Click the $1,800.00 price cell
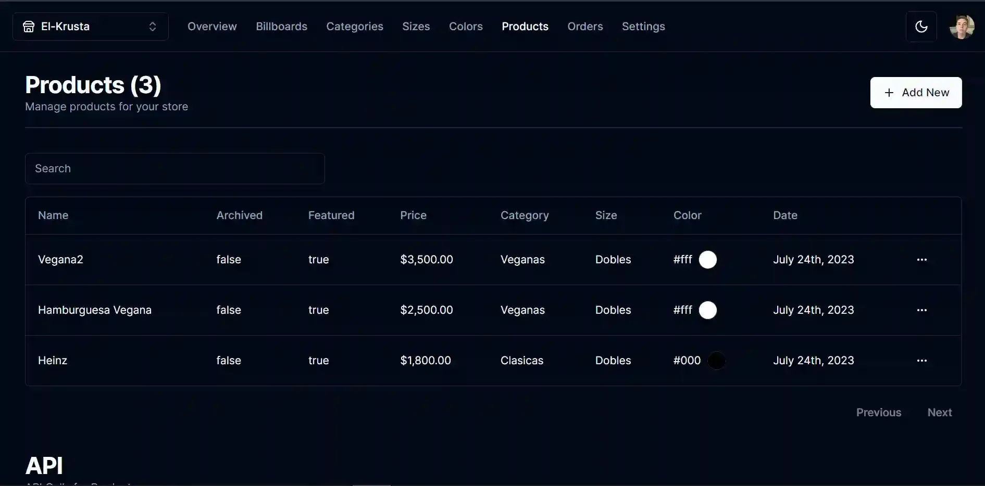The height and width of the screenshot is (486, 985). pos(426,361)
